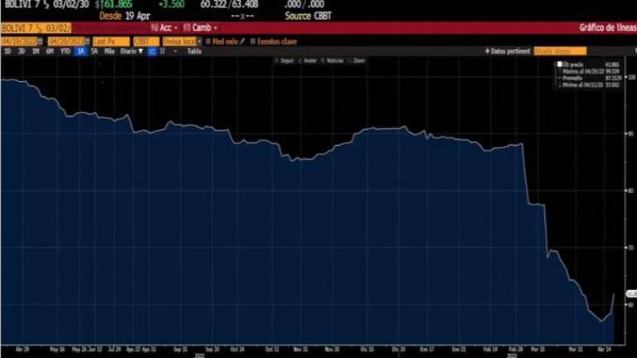Switch to the YTD time range
The image size is (637, 358).
(65, 51)
